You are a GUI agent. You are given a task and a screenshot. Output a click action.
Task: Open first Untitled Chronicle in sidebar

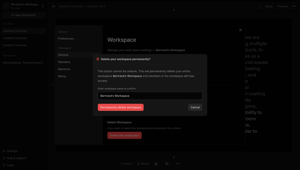[24, 31]
